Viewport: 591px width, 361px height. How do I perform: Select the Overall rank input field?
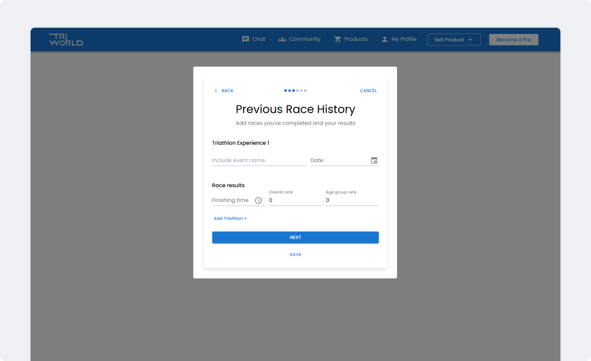pos(295,201)
